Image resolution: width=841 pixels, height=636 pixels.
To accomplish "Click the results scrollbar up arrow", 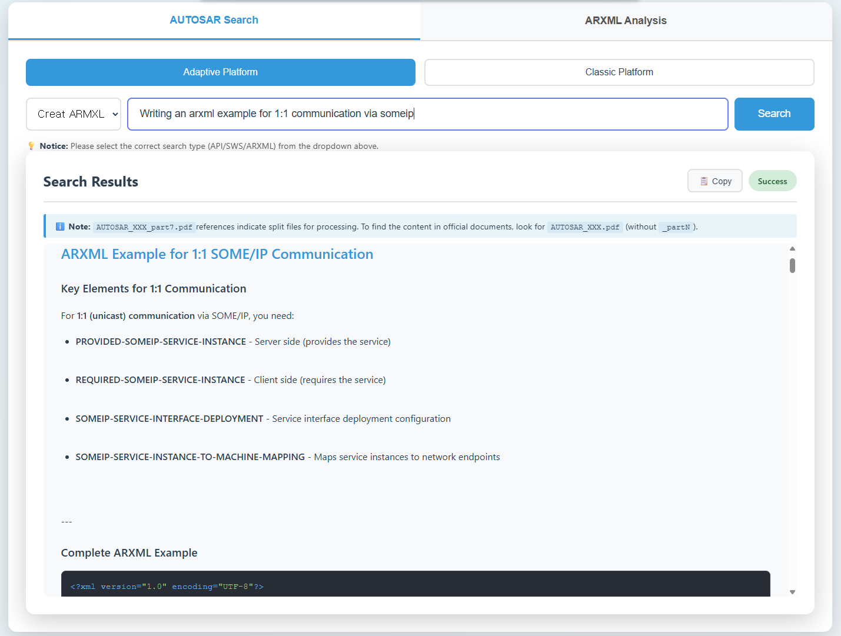I will tap(792, 249).
